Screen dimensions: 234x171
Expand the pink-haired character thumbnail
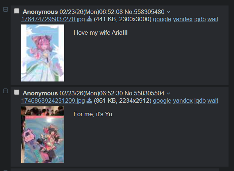pyautogui.click(x=43, y=53)
